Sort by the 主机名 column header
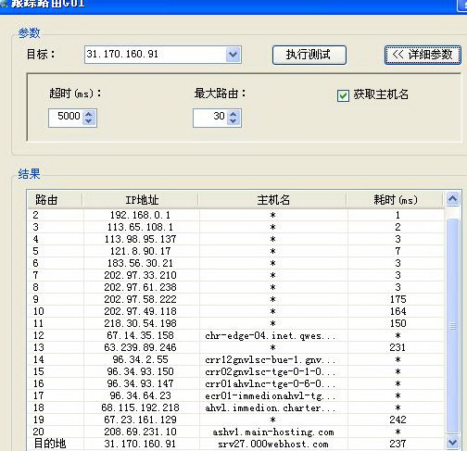 pyautogui.click(x=273, y=200)
